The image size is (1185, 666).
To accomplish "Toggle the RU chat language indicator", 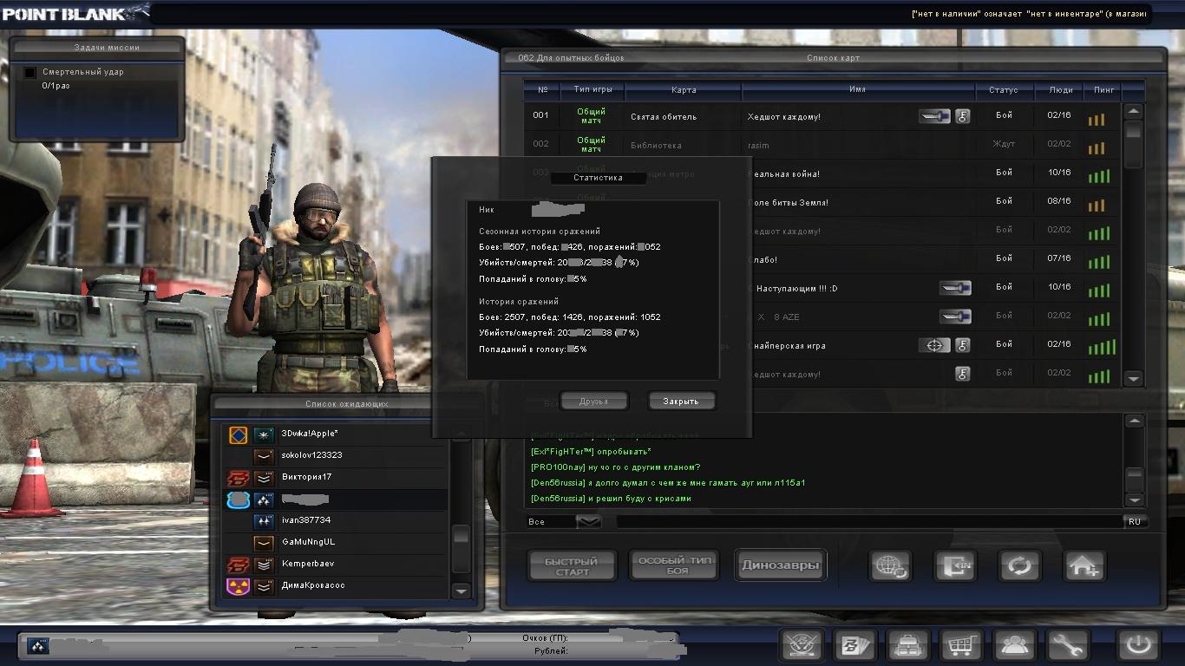I will tap(1135, 522).
